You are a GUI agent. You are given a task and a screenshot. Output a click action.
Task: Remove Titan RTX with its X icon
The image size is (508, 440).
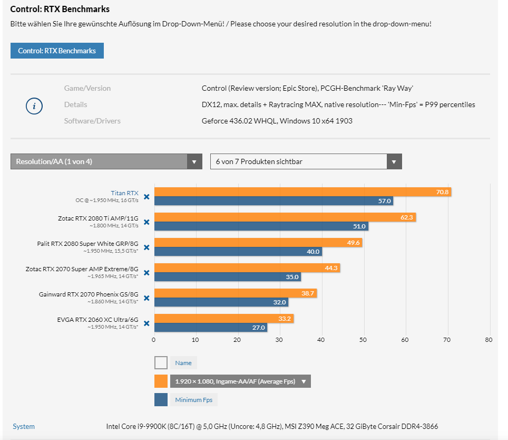pyautogui.click(x=146, y=197)
